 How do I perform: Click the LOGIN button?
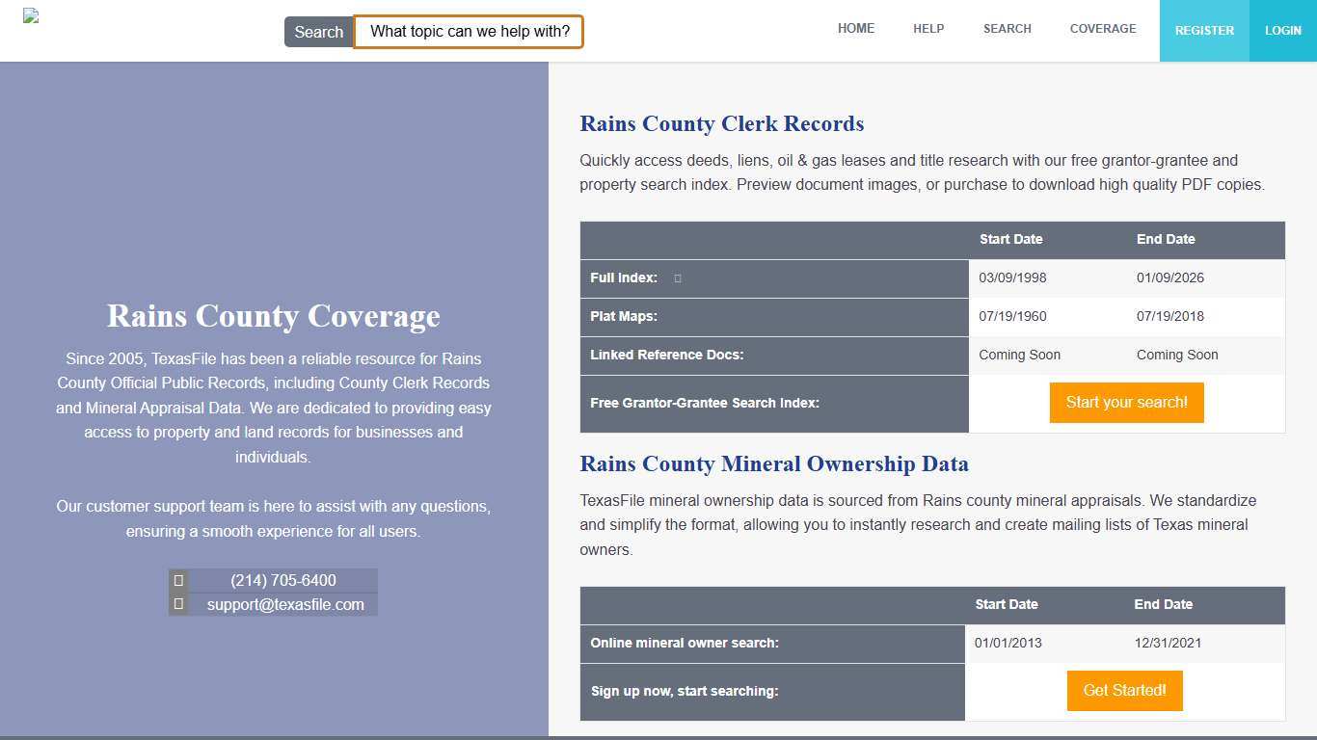[1282, 30]
